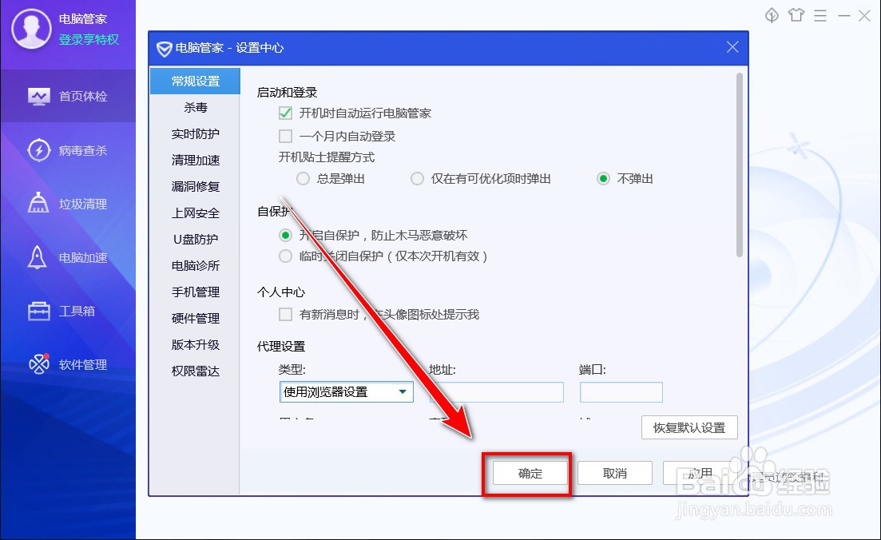
Task: Click the 代理设置 section heading
Action: coord(281,346)
